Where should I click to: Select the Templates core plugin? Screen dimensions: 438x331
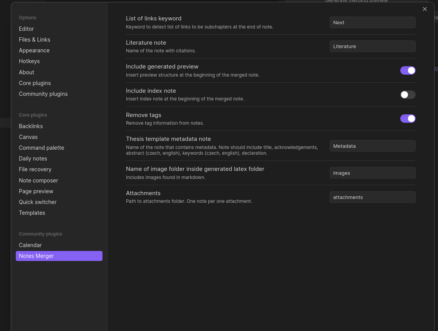point(32,212)
